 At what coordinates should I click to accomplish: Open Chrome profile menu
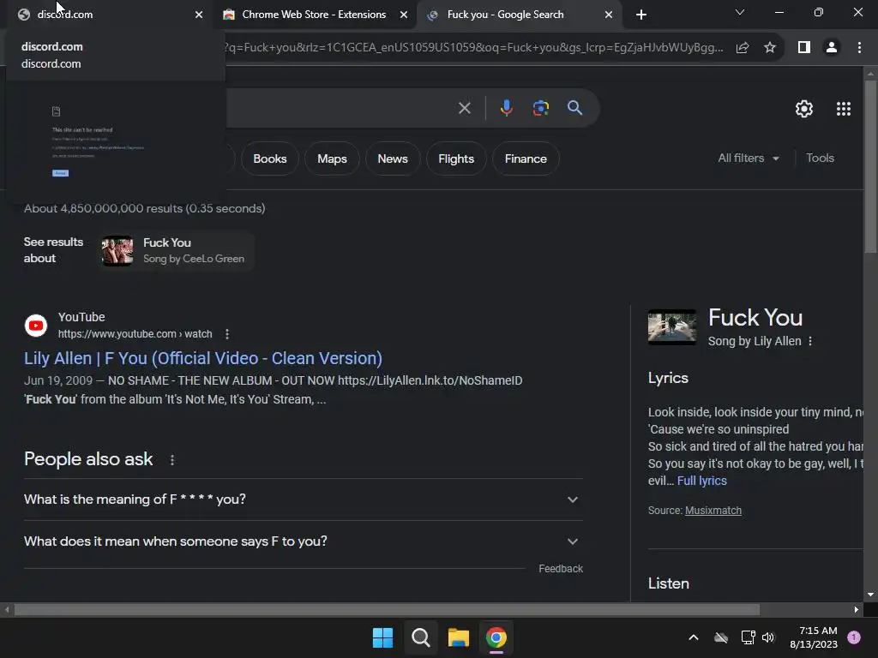click(x=832, y=48)
